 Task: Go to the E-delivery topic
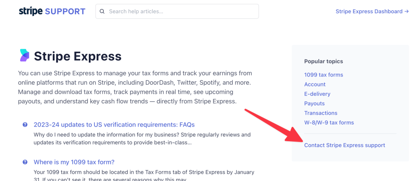[x=317, y=94]
